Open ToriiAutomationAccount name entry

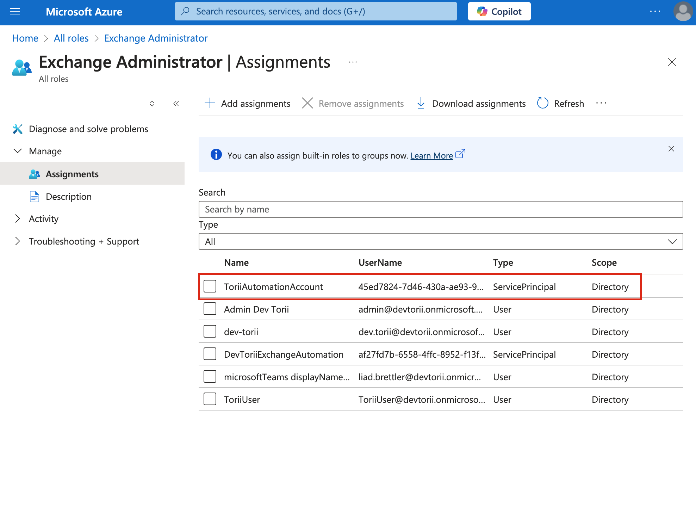(273, 287)
